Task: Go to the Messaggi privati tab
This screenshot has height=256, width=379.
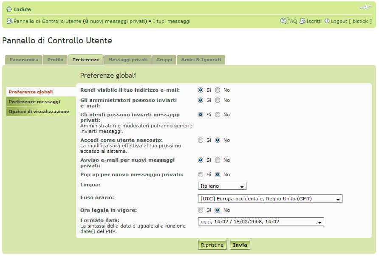Action: point(128,60)
